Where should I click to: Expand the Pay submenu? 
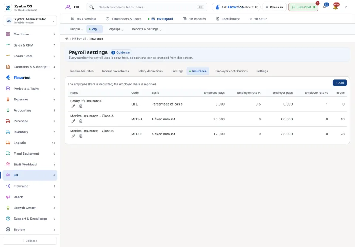(x=94, y=29)
